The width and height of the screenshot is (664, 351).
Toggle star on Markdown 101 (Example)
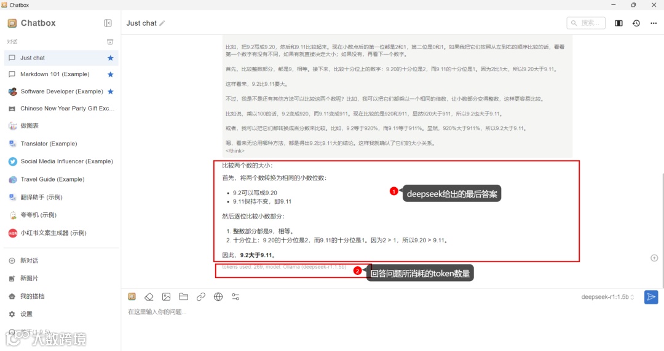pos(111,74)
